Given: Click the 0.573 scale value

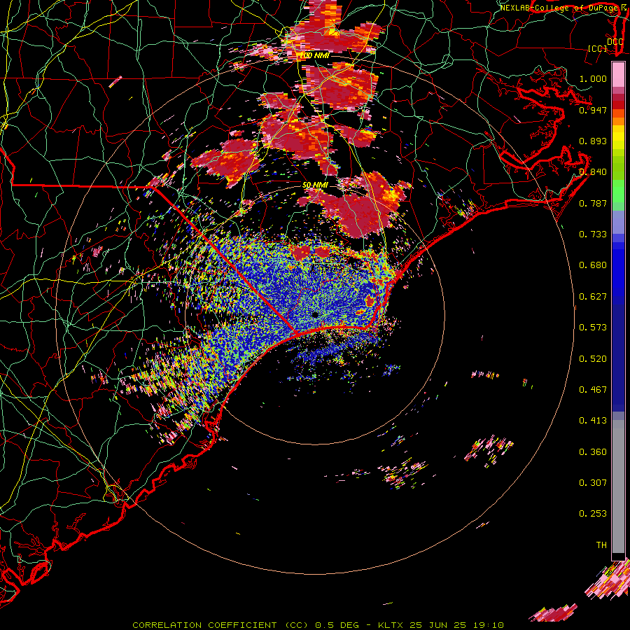Looking at the screenshot, I should coord(593,328).
